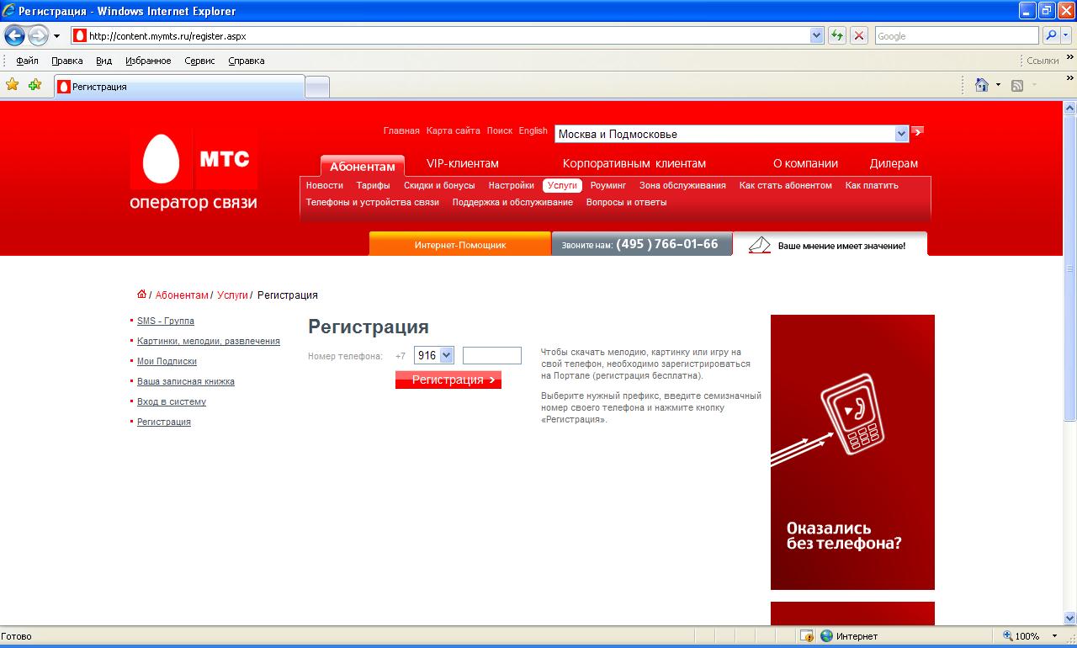Open Как платить submenu item
Image resolution: width=1077 pixels, height=648 pixels.
[x=872, y=185]
